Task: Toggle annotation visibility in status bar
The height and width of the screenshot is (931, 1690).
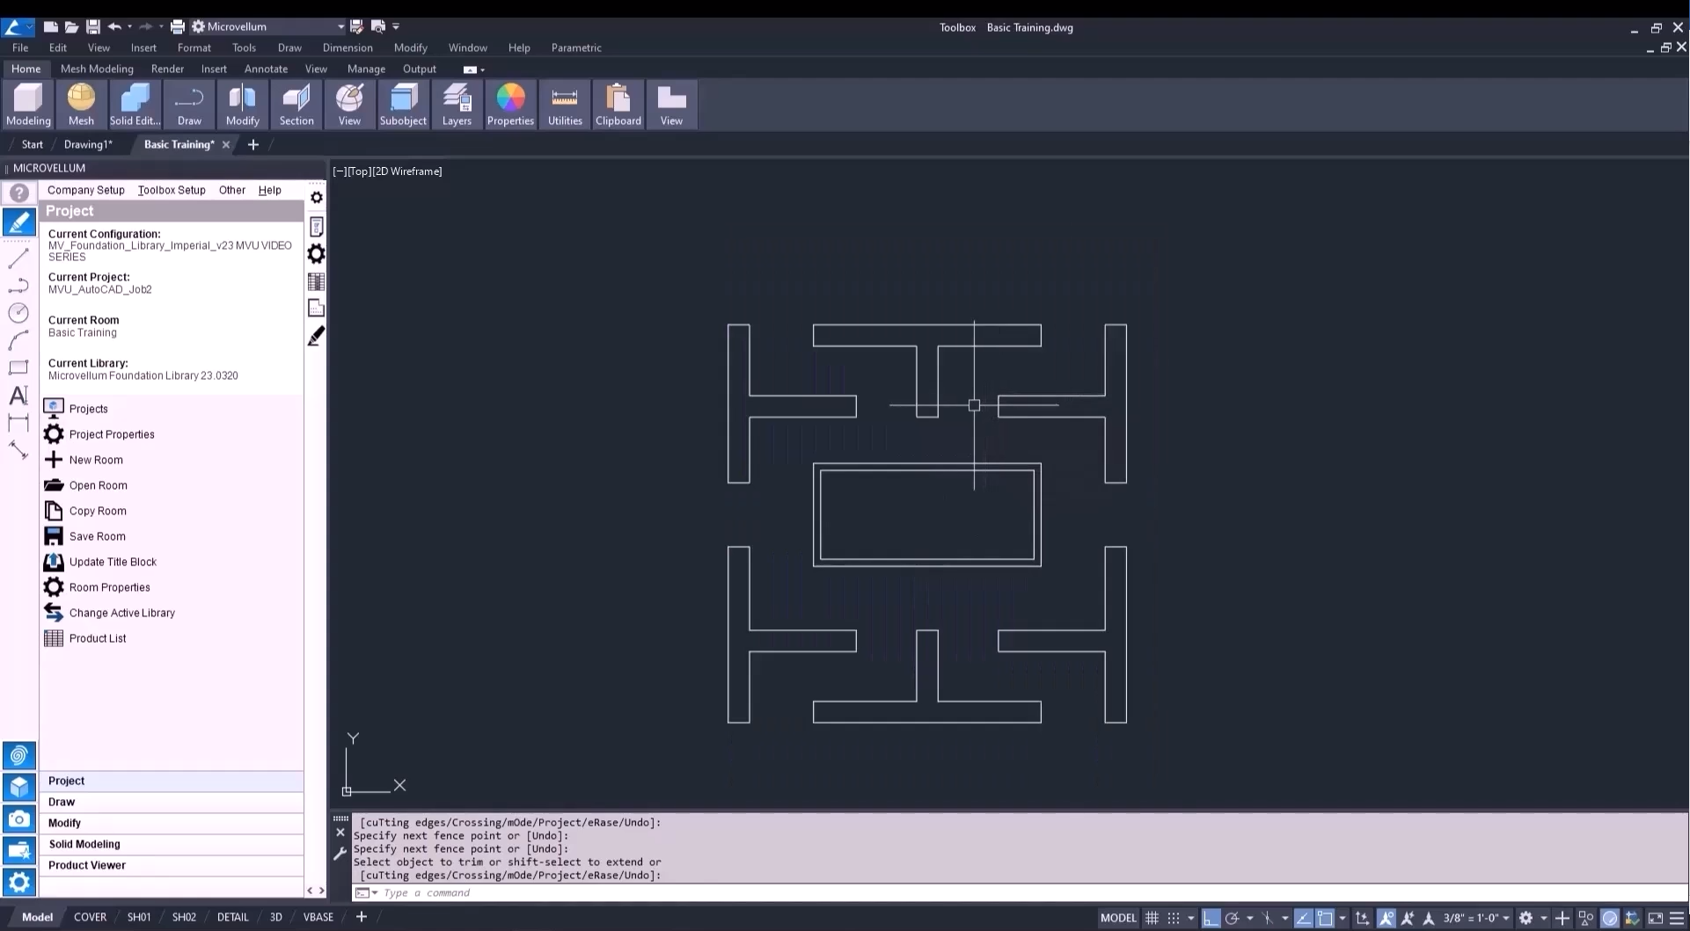Action: point(1386,918)
